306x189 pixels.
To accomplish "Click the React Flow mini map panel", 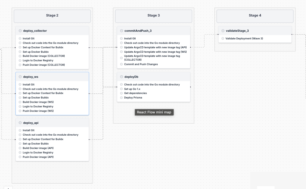I will (x=154, y=112).
